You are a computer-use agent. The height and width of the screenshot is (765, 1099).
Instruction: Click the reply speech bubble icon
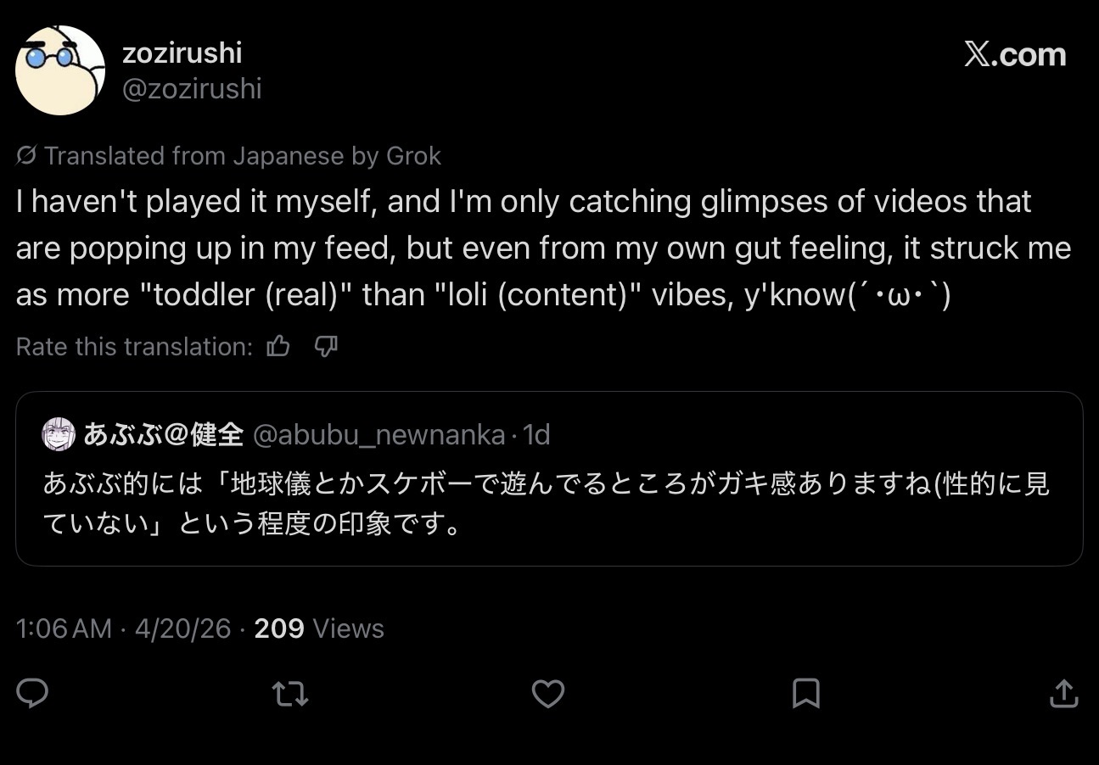click(x=32, y=694)
